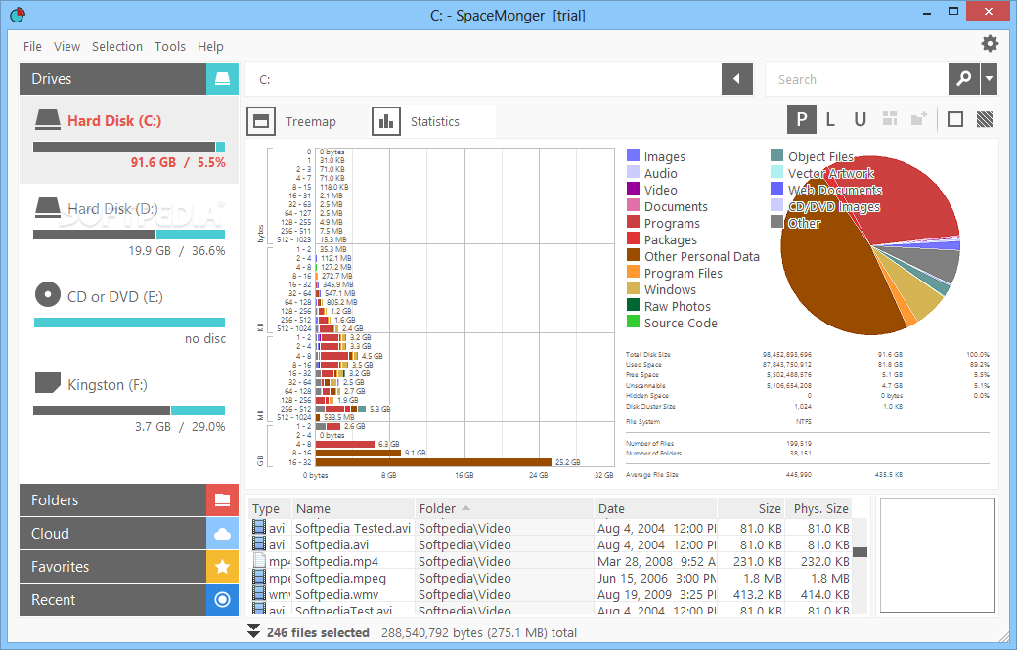Screen dimensions: 1017x650
Task: Click the search magnifier icon
Action: coord(964,79)
